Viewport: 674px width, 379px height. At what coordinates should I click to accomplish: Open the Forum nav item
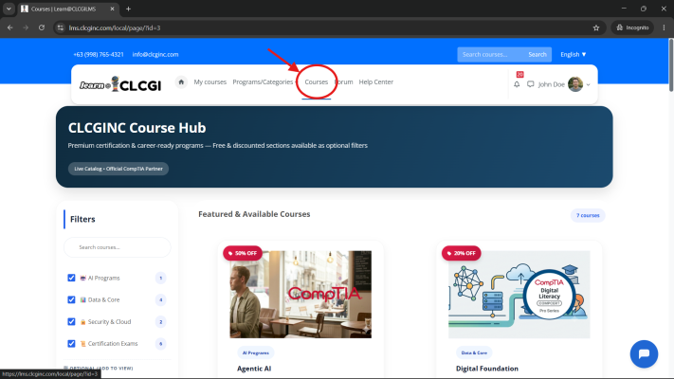[x=344, y=81]
